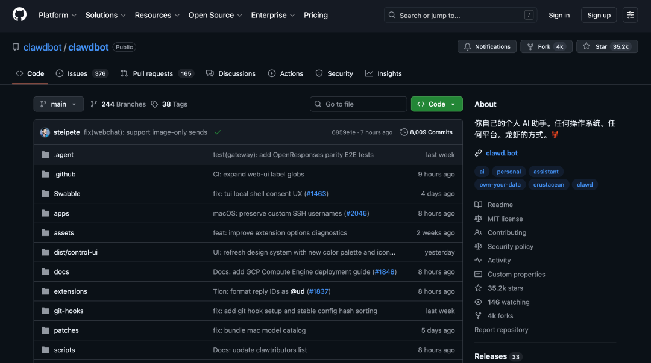This screenshot has width=651, height=363.
Task: Click the book icon beside Readme
Action: (x=478, y=205)
